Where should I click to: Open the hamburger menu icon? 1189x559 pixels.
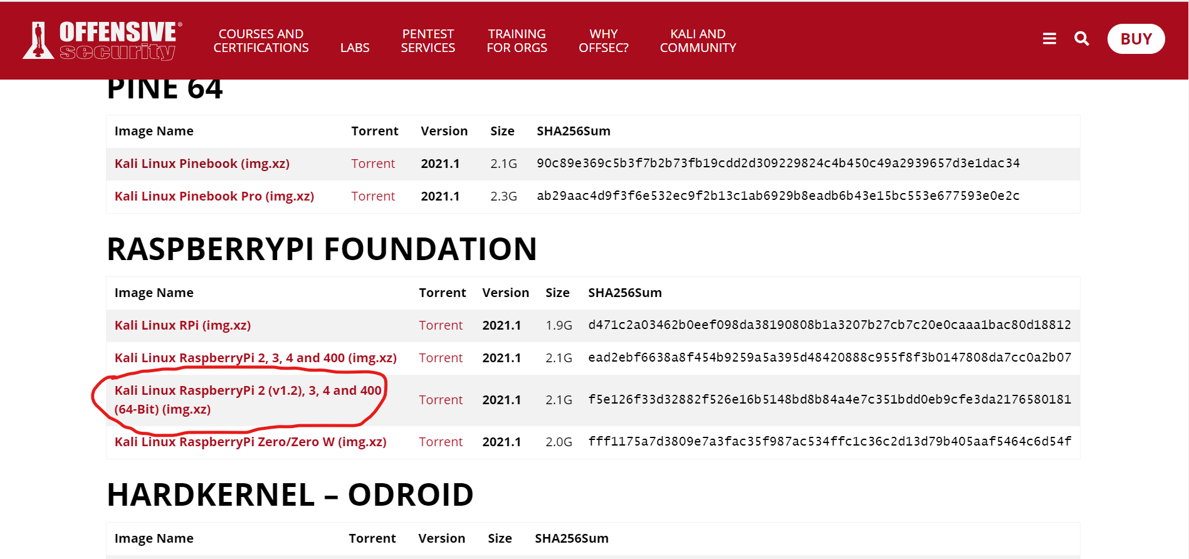tap(1049, 39)
